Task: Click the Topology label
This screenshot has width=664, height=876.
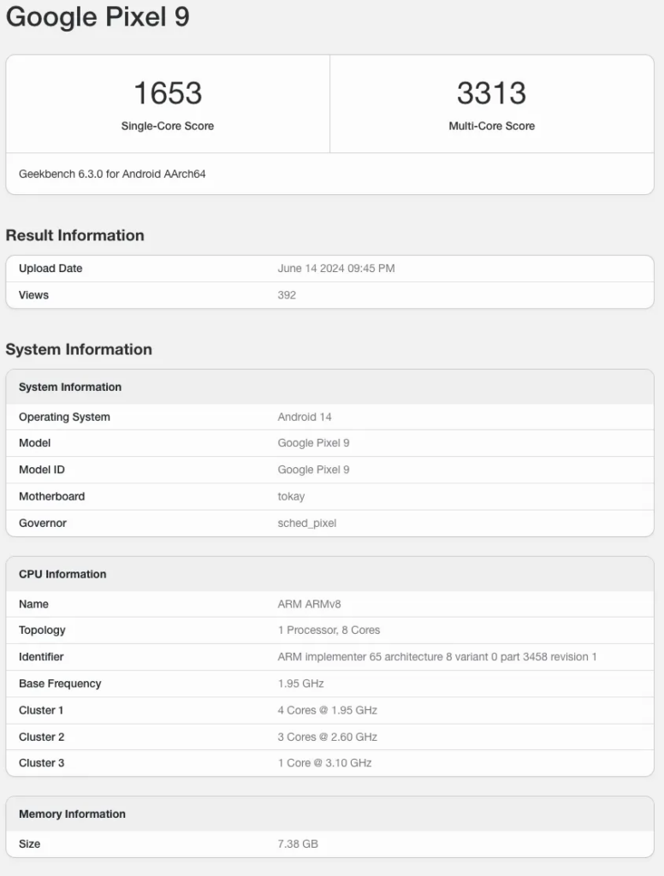Action: (42, 630)
